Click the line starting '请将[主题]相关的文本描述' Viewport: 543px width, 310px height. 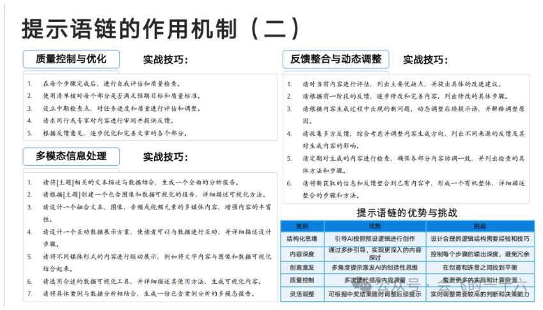click(141, 183)
